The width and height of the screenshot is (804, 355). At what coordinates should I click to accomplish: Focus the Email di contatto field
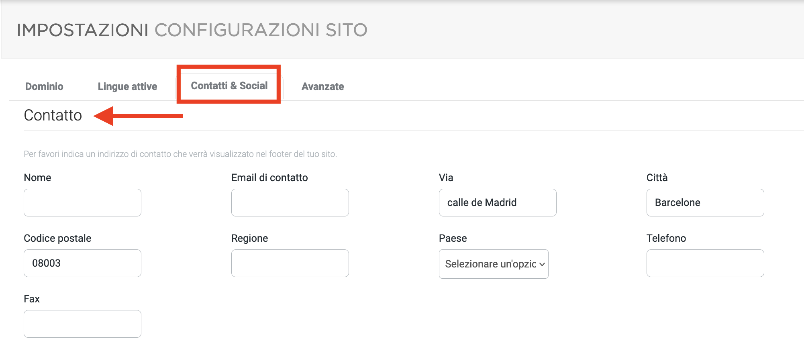pos(290,202)
